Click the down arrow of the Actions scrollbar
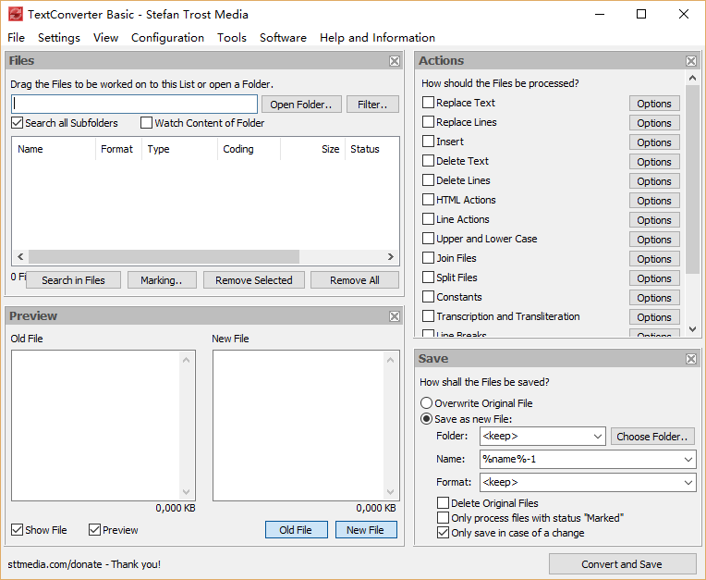The width and height of the screenshot is (706, 580). [692, 329]
